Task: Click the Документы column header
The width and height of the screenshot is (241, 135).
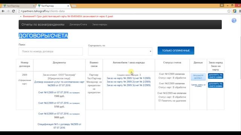Action: [59, 63]
